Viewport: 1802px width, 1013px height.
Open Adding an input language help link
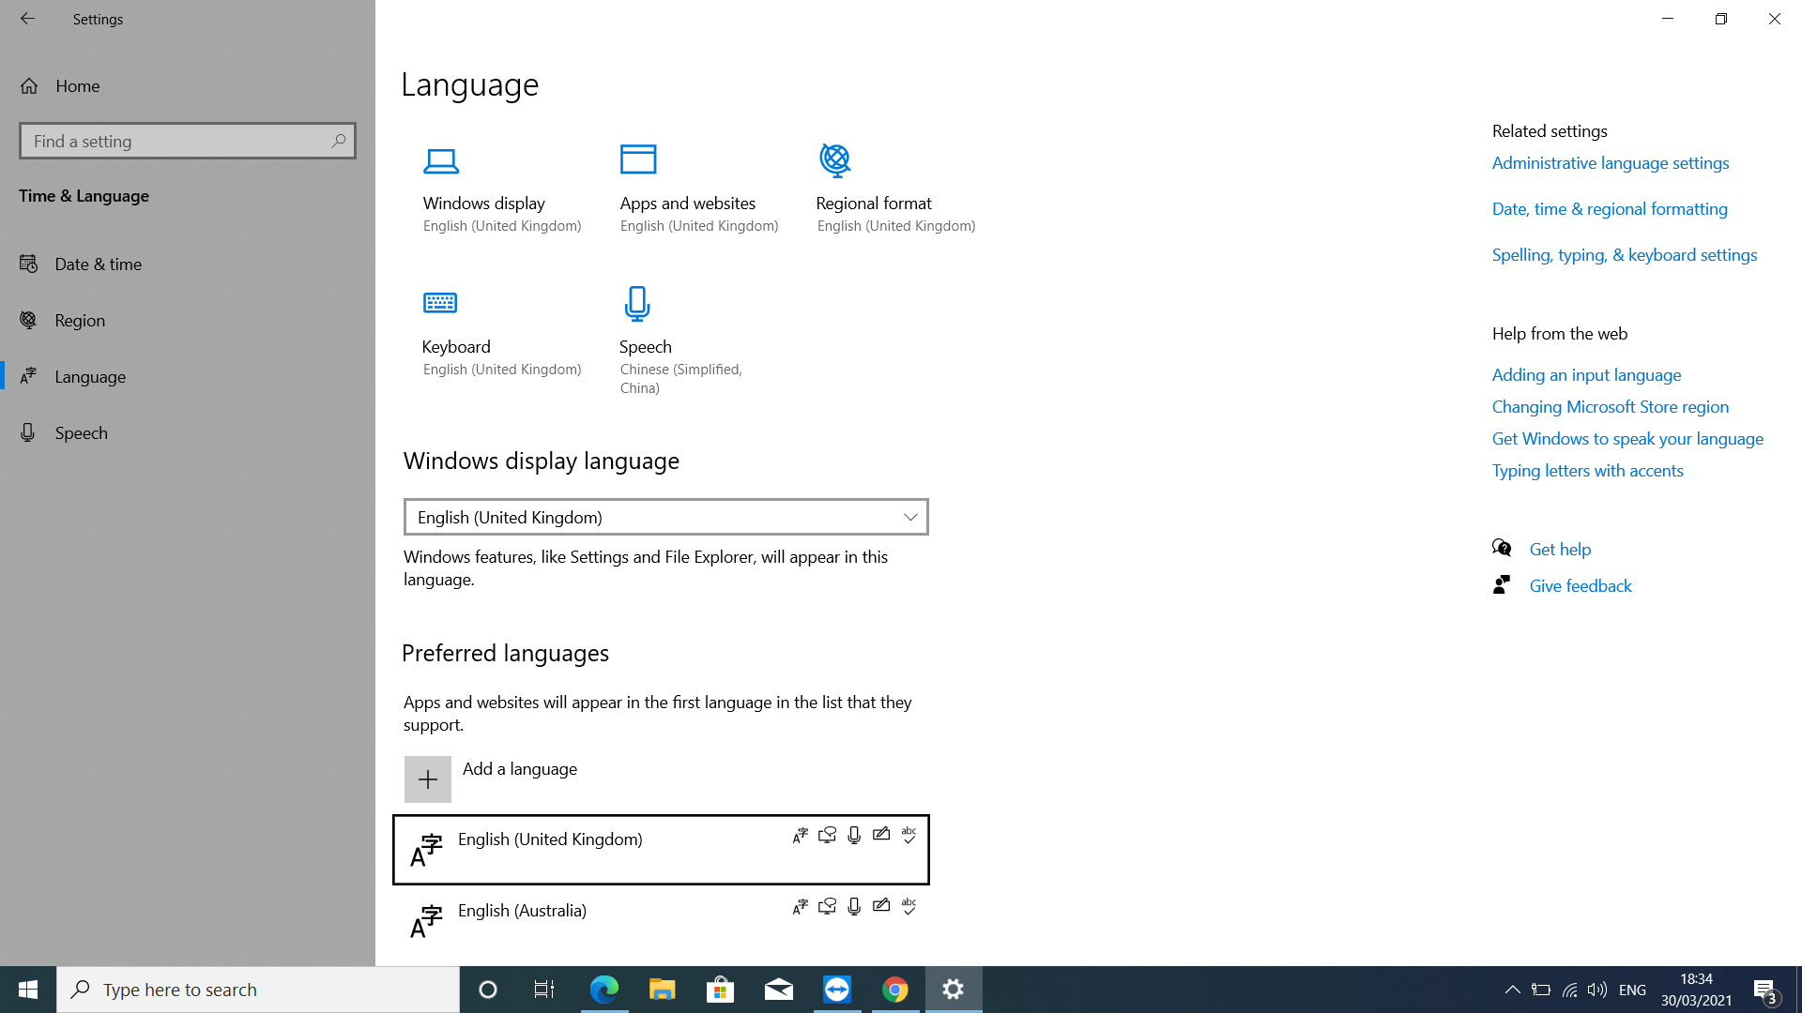[x=1586, y=375]
